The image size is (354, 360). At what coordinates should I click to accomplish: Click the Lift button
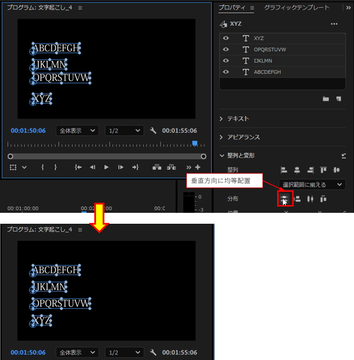(157, 167)
